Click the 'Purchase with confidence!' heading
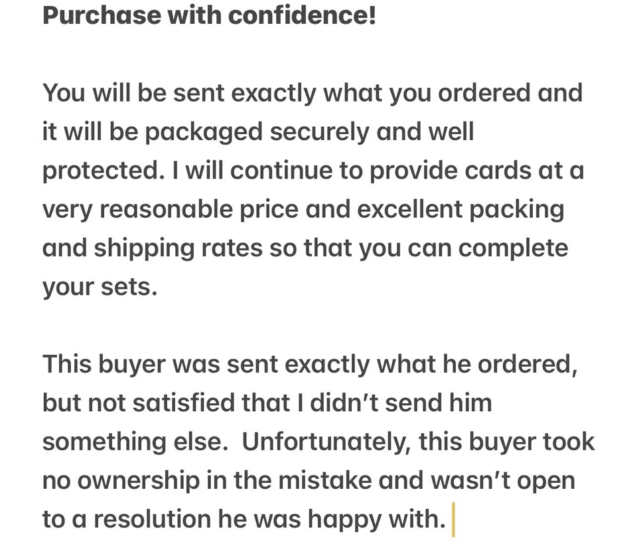Image resolution: width=637 pixels, height=544 pixels. pyautogui.click(x=209, y=15)
